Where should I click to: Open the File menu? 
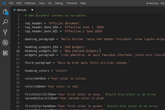point(11,3)
